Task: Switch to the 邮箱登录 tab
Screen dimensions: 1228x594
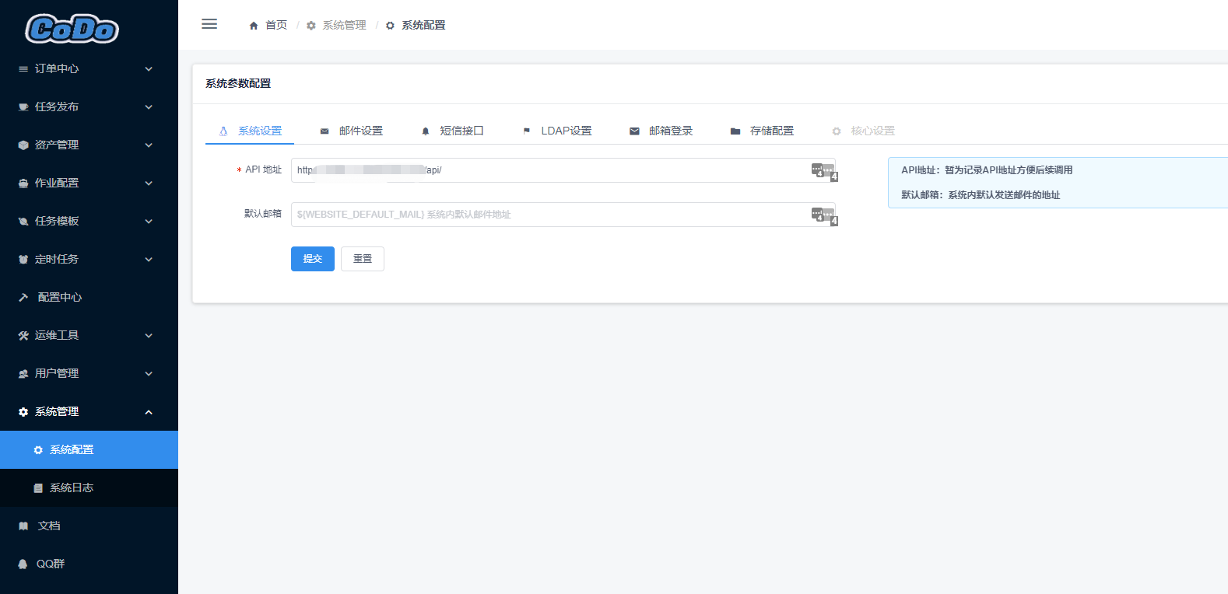Action: coord(661,131)
